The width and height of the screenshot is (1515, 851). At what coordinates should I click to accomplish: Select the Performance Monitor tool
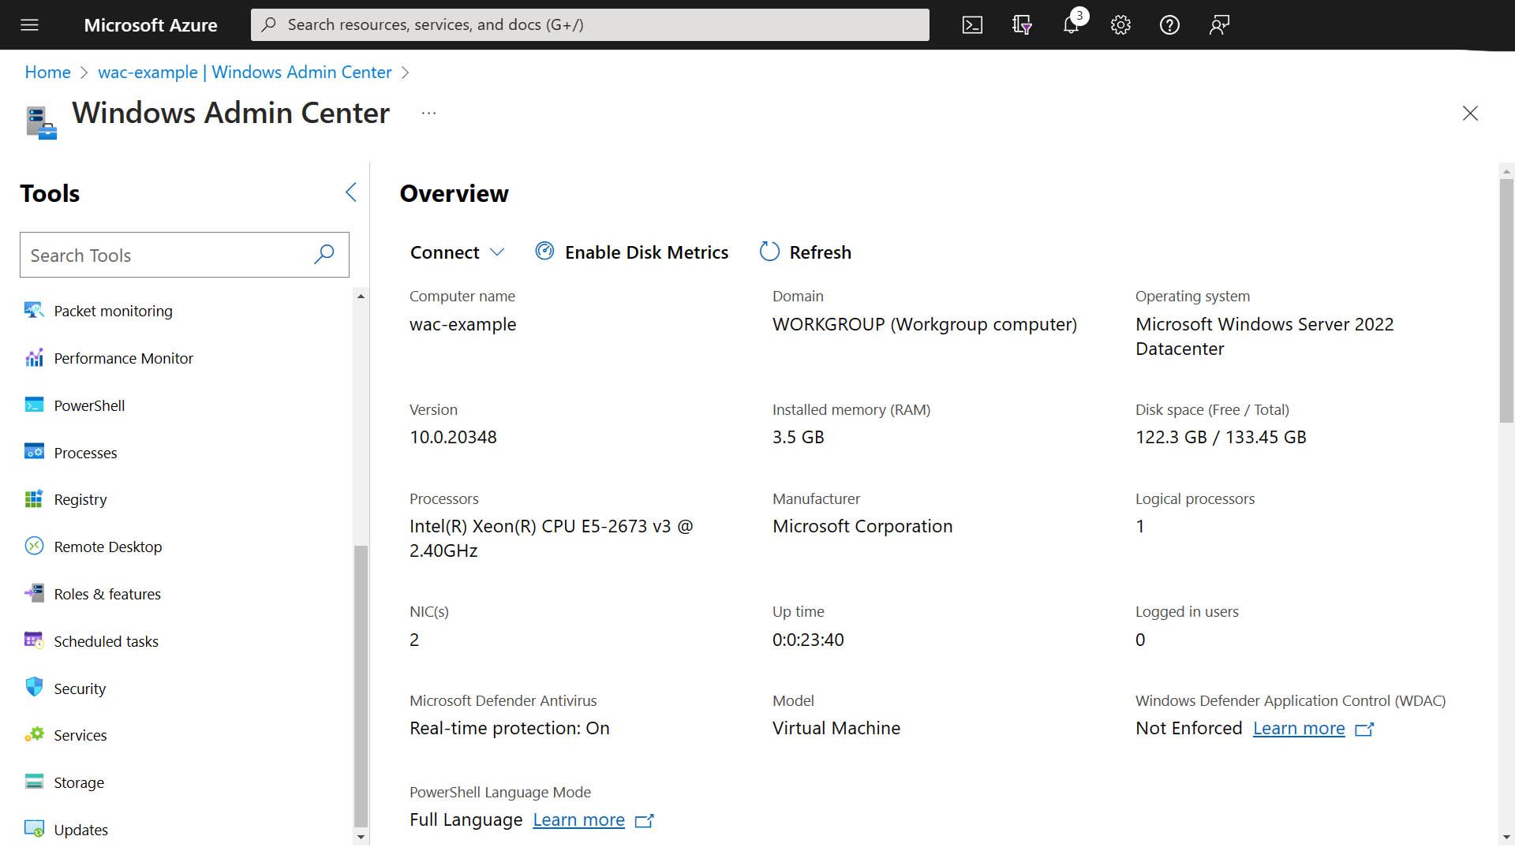click(123, 358)
